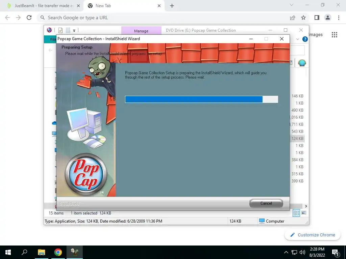Screen dimensions: 346x259
Task: Open File Explorer from the taskbar
Action: tap(41, 252)
